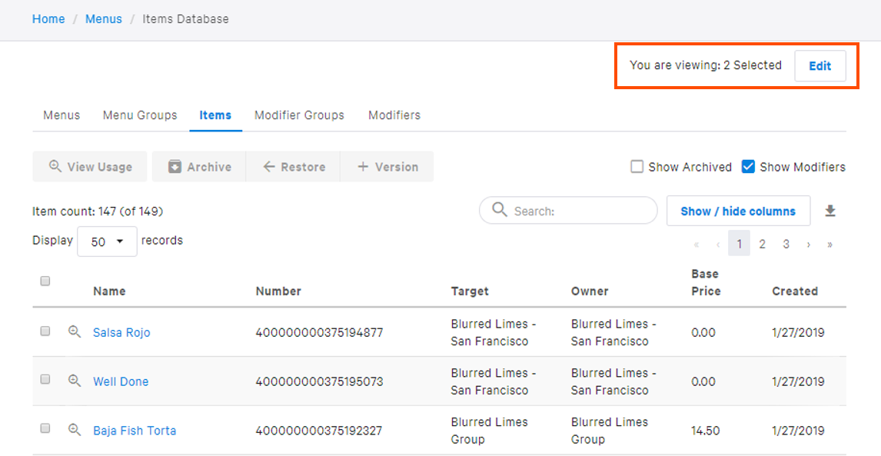
Task: Enable the Show Archived checkbox
Action: click(637, 166)
